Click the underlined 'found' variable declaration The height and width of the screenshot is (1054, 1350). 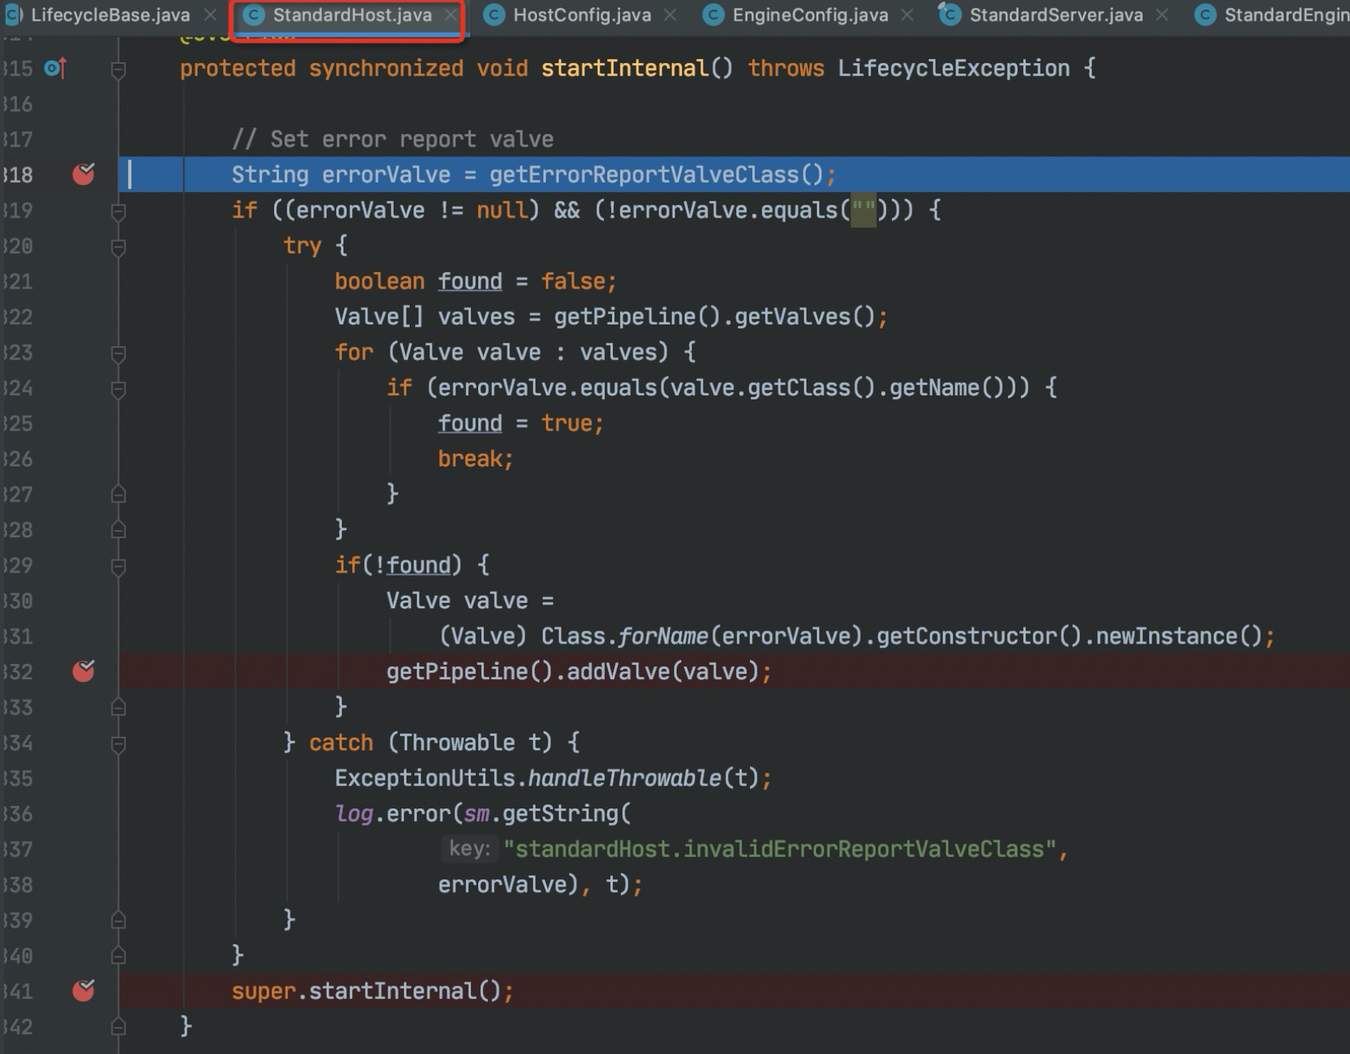[470, 281]
